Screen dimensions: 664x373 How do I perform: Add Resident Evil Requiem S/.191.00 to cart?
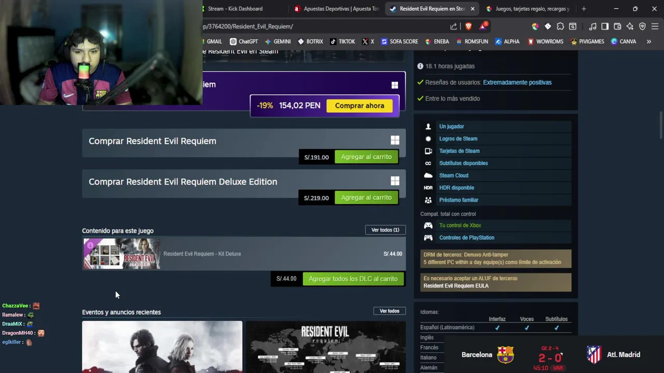click(x=366, y=157)
